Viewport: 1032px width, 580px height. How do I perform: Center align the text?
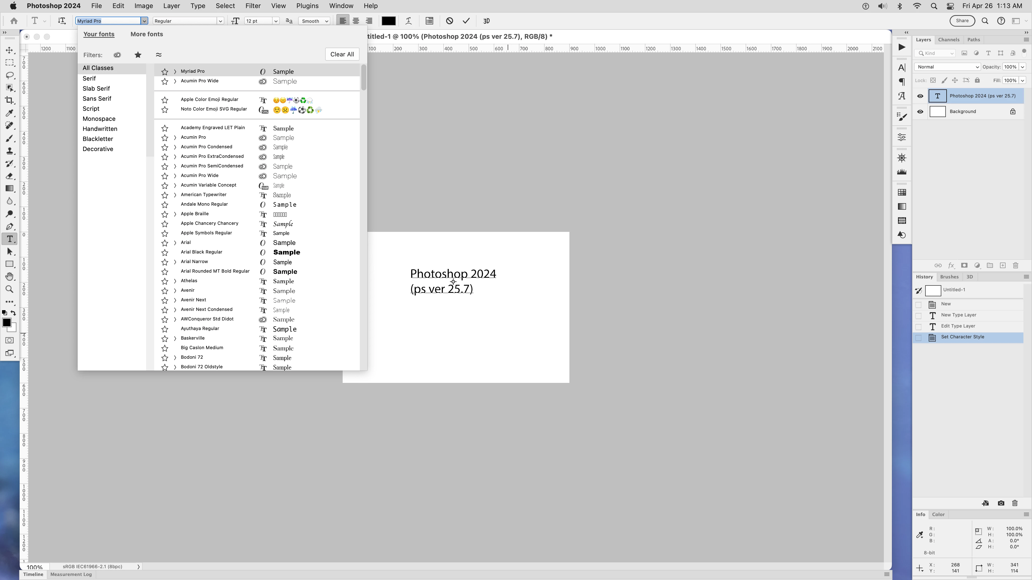pos(356,21)
